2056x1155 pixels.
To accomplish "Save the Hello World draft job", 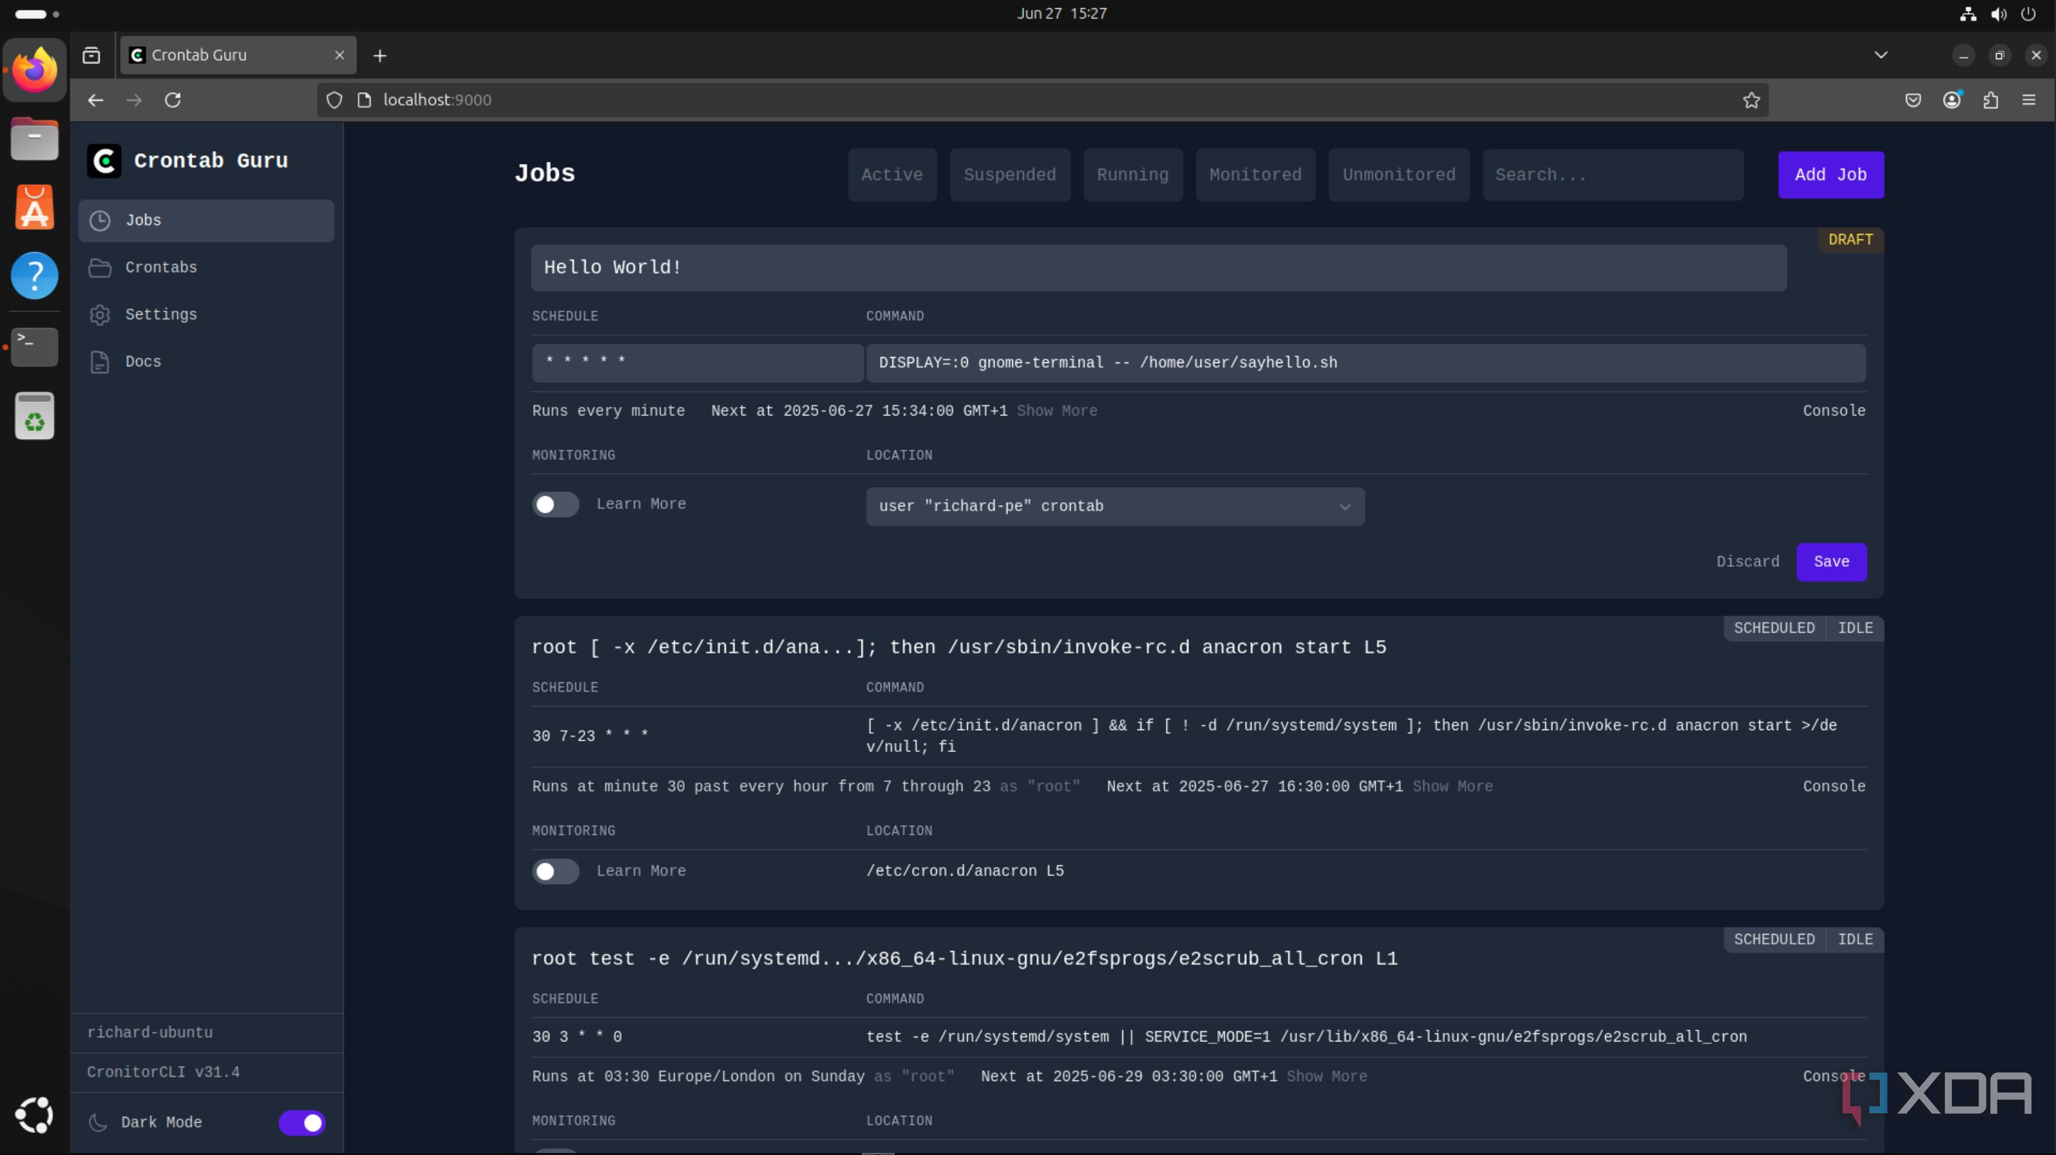I will [x=1831, y=561].
